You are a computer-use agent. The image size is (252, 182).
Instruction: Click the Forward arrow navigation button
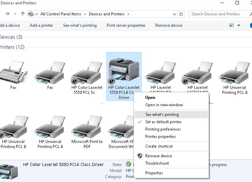pos(7,14)
